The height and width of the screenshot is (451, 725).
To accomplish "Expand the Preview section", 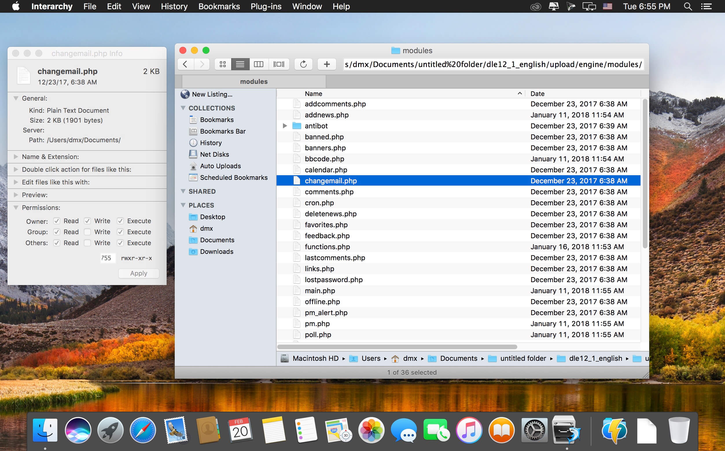I will coord(16,194).
